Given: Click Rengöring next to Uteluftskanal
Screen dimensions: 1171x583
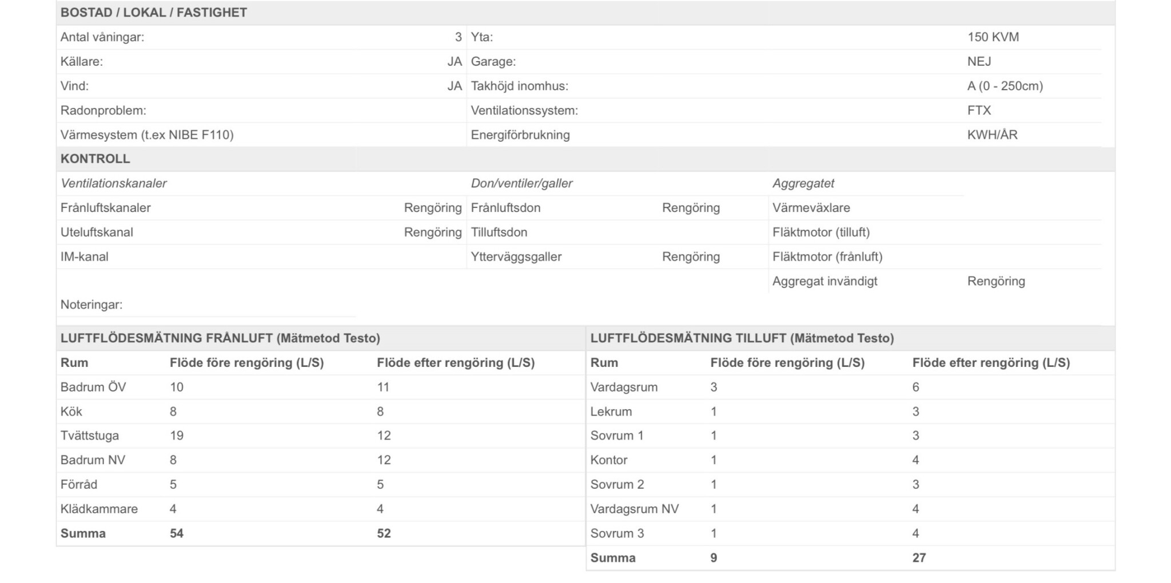Looking at the screenshot, I should pyautogui.click(x=432, y=233).
